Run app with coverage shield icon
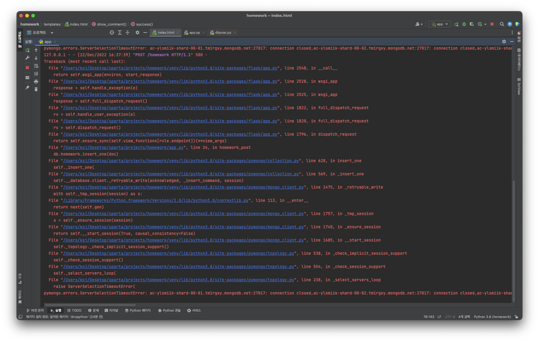This screenshot has width=539, height=342. click(x=472, y=24)
